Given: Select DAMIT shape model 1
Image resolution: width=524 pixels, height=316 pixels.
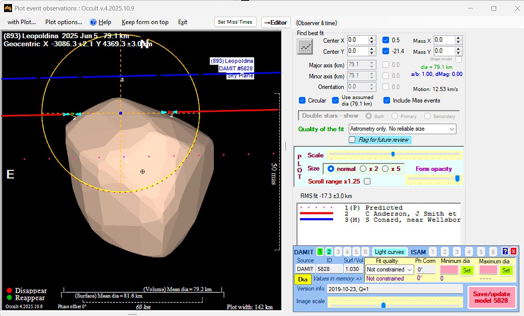Looking at the screenshot, I should [x=320, y=252].
